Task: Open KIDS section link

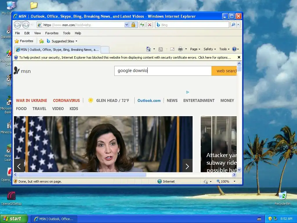Action: tap(74, 109)
